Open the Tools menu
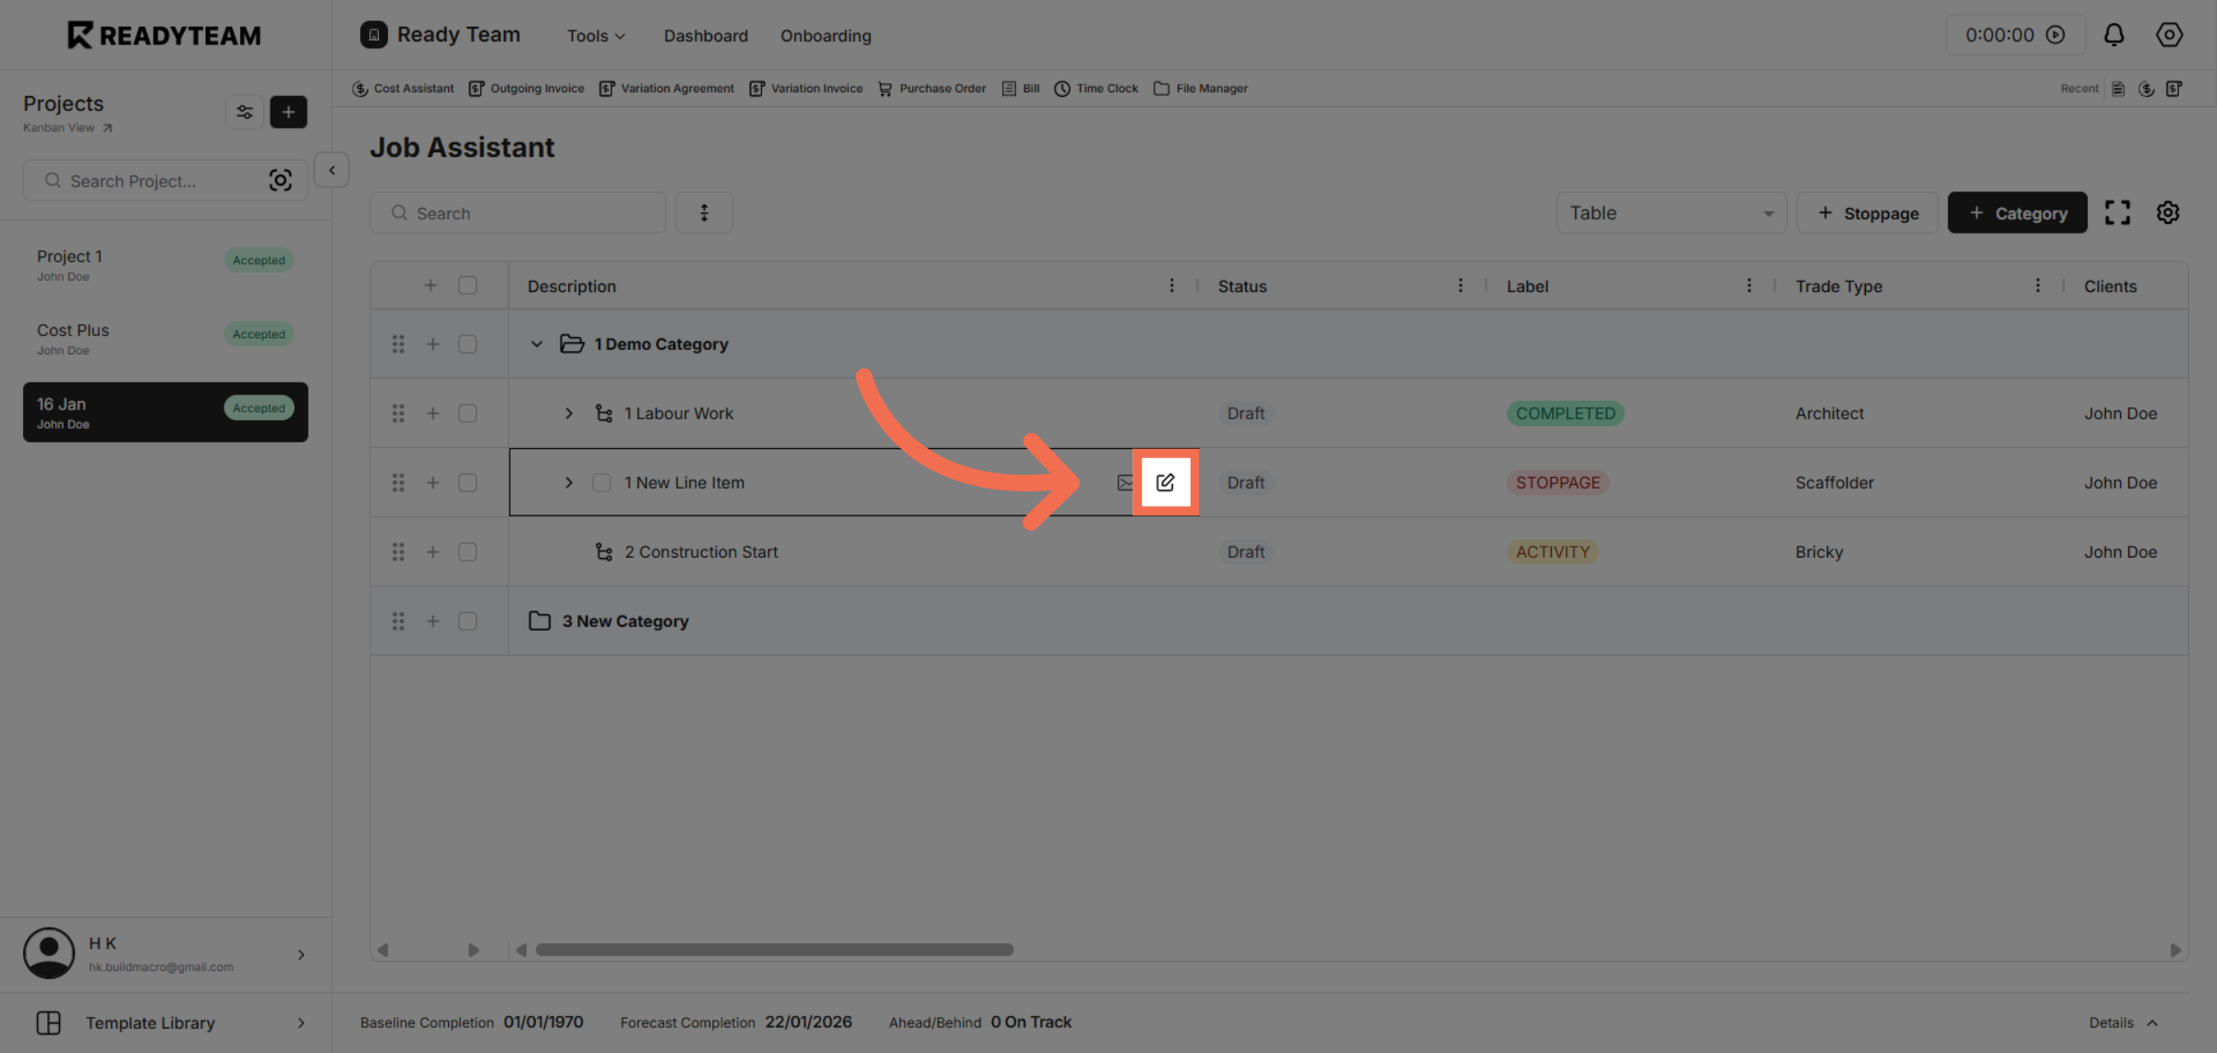 [x=595, y=35]
